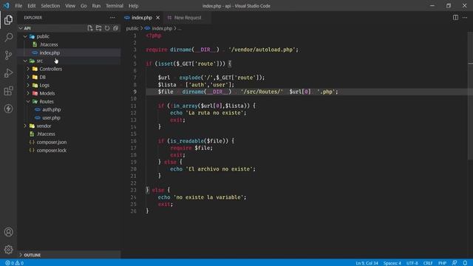This screenshot has width=473, height=266.
Task: Click the editor vertical scrollbar
Action: click(x=470, y=95)
